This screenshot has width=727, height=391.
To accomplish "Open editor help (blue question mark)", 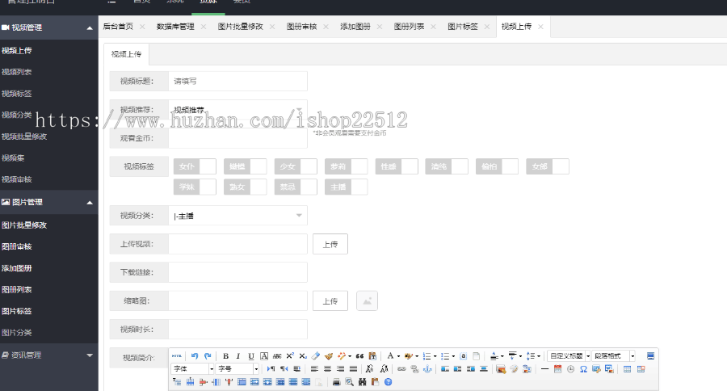I will click(x=388, y=382).
